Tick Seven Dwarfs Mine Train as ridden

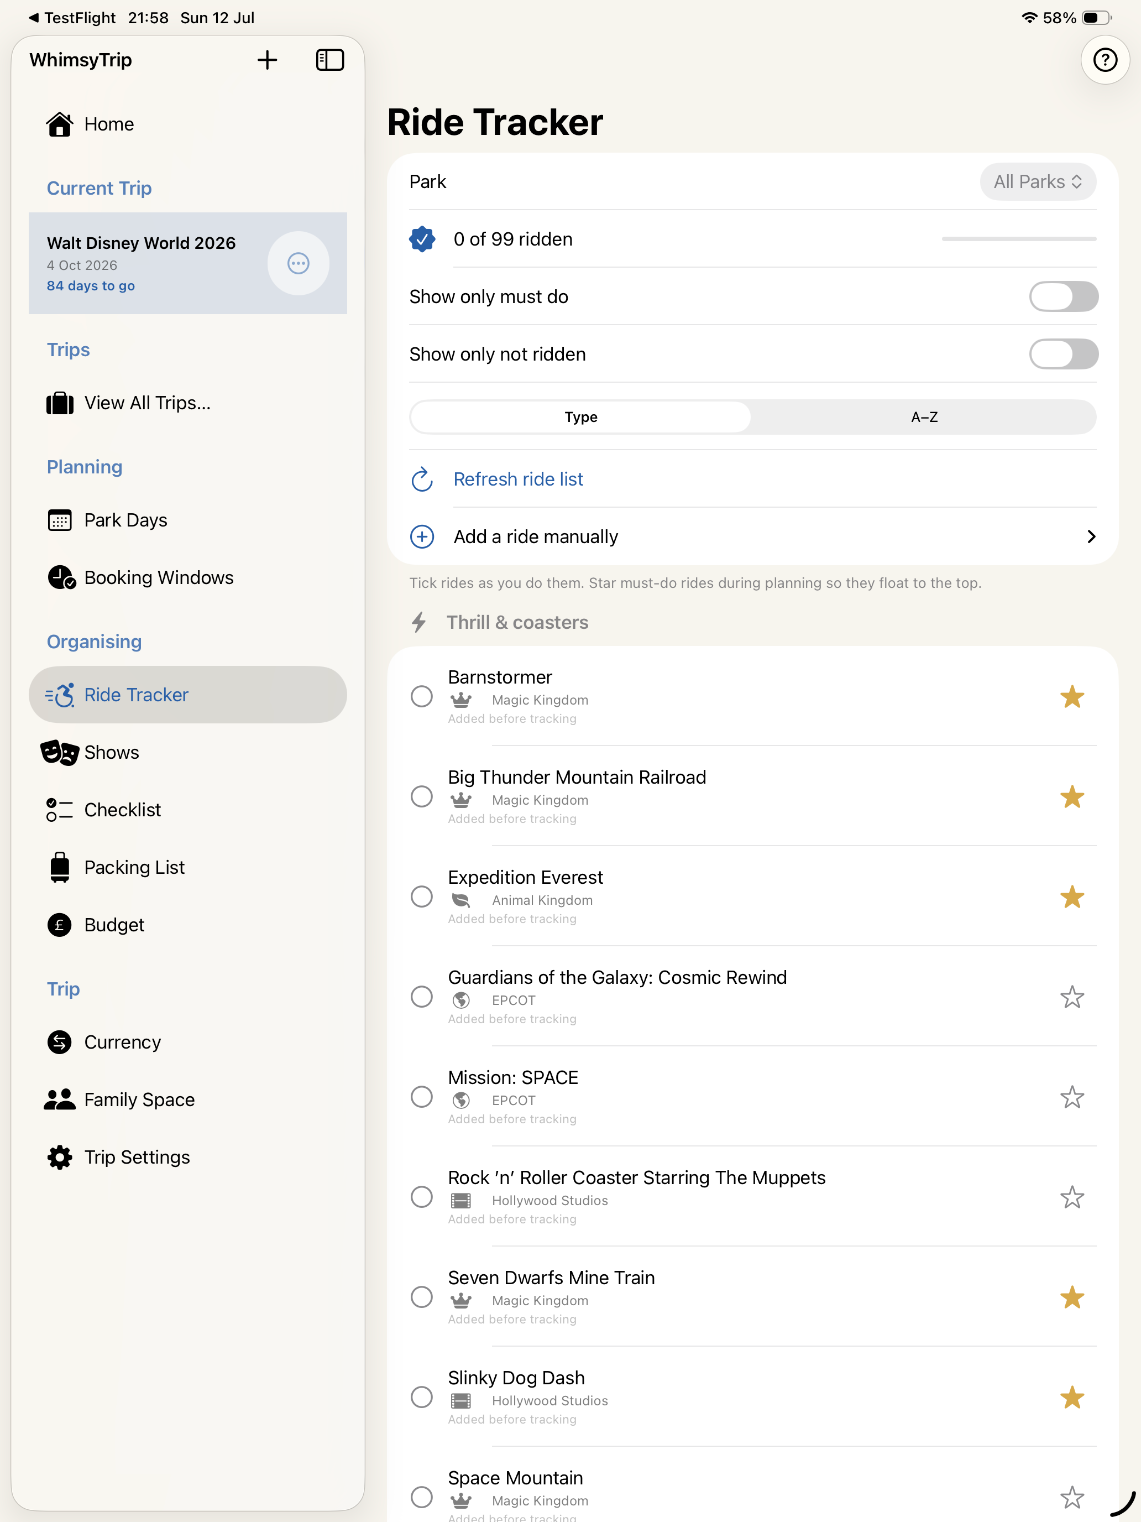coord(422,1297)
